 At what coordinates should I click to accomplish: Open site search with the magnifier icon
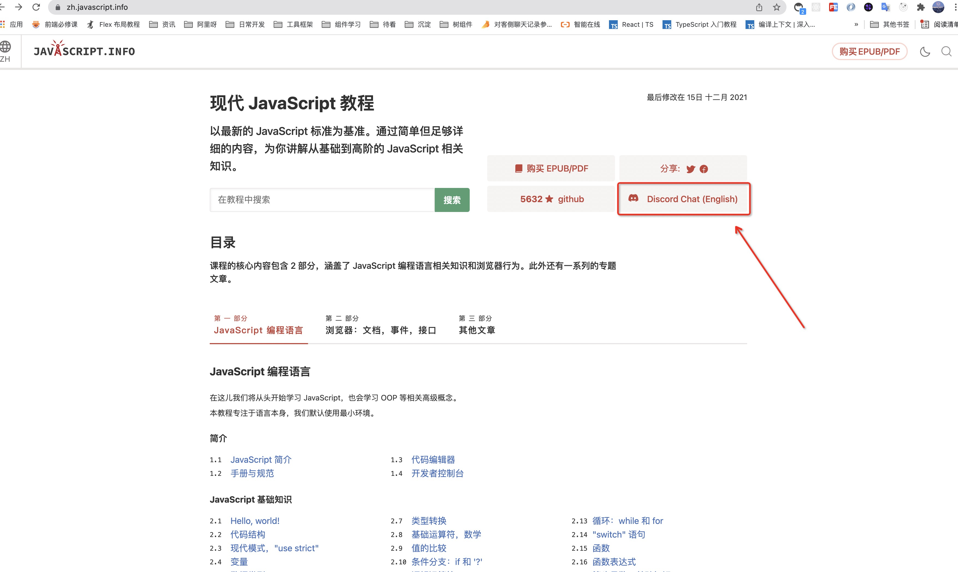coord(947,51)
